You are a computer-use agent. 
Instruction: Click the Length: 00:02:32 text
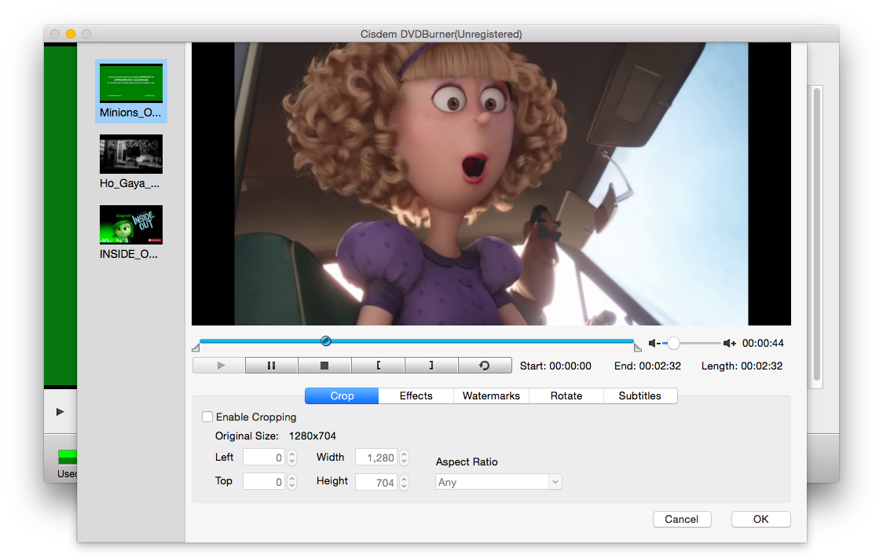pyautogui.click(x=742, y=366)
